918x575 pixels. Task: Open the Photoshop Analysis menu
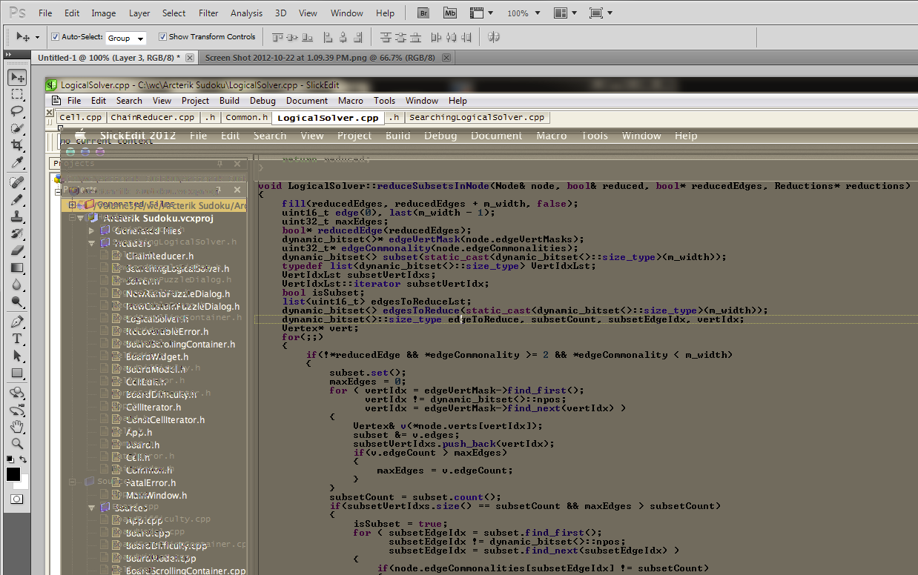(247, 13)
